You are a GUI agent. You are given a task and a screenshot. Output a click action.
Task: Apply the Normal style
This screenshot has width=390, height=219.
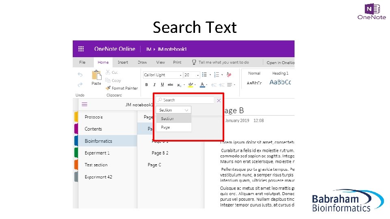(254, 79)
